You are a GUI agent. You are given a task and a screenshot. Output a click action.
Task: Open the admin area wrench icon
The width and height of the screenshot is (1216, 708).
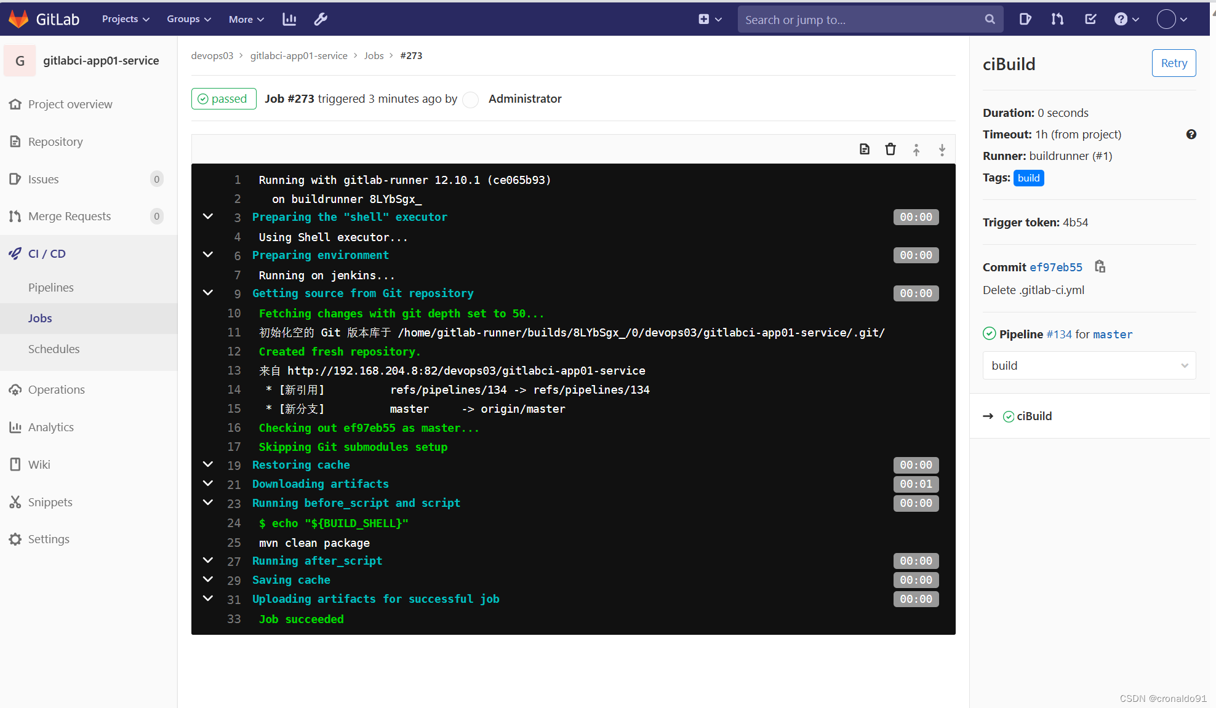pos(321,19)
